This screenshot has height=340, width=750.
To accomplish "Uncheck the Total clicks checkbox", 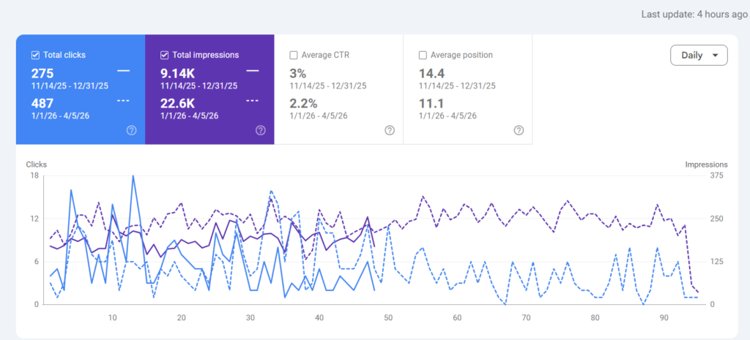I will pyautogui.click(x=35, y=56).
